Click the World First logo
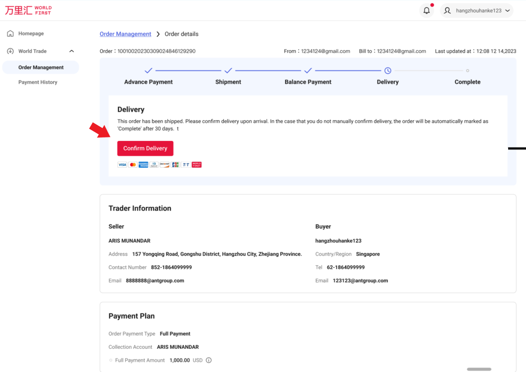This screenshot has width=526, height=372. (x=28, y=11)
